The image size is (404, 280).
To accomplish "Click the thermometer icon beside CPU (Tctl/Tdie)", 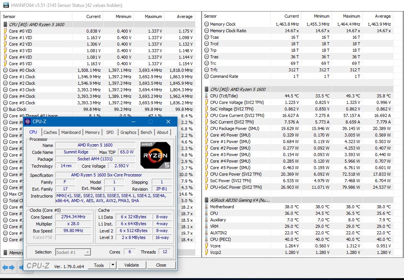I will 206,96.
